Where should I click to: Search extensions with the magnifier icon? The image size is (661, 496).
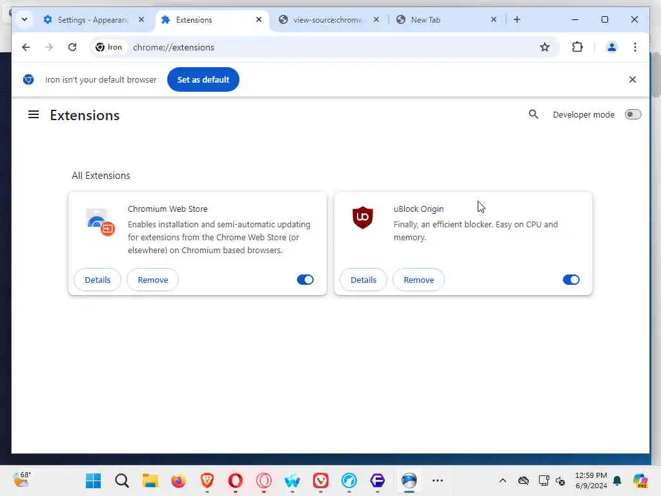533,114
